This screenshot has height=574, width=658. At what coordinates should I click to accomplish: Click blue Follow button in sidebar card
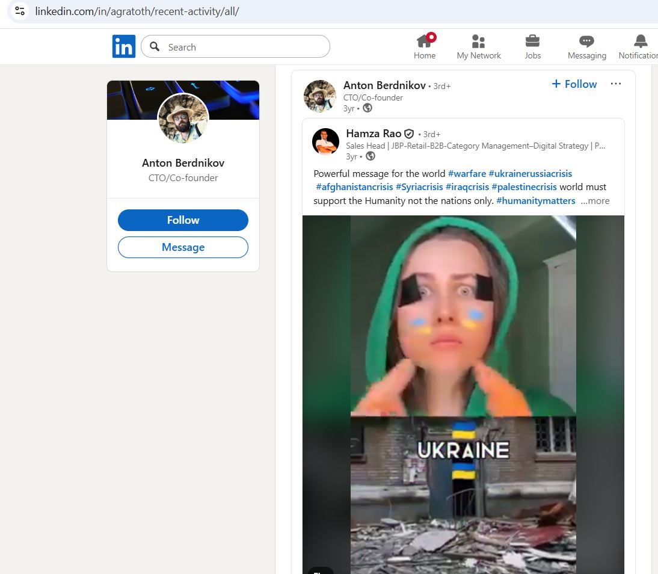[183, 220]
